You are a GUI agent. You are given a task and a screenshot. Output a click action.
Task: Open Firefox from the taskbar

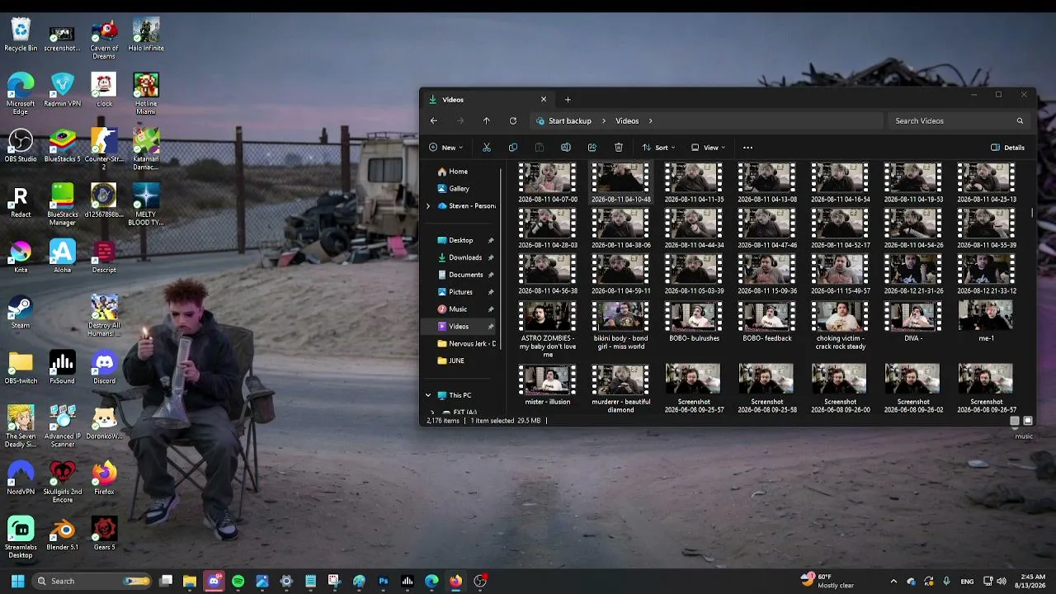455,581
